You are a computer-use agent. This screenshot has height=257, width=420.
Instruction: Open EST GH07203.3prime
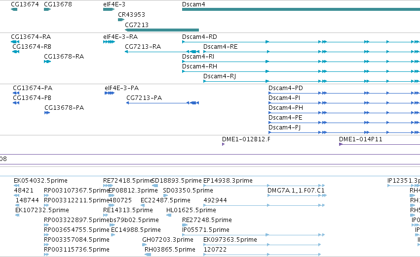tap(168, 240)
